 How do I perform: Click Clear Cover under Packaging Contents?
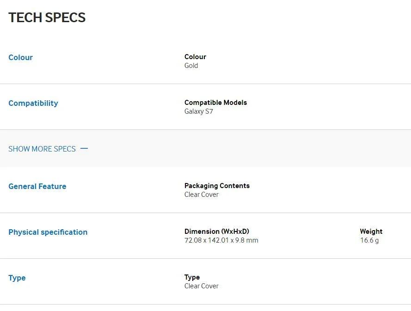202,195
